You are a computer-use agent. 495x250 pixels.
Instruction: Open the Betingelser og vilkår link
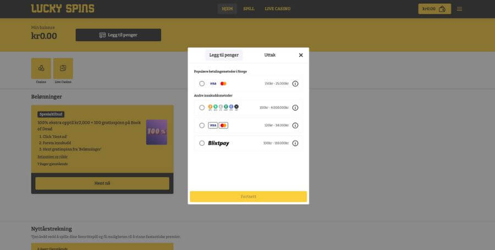pyautogui.click(x=52, y=157)
